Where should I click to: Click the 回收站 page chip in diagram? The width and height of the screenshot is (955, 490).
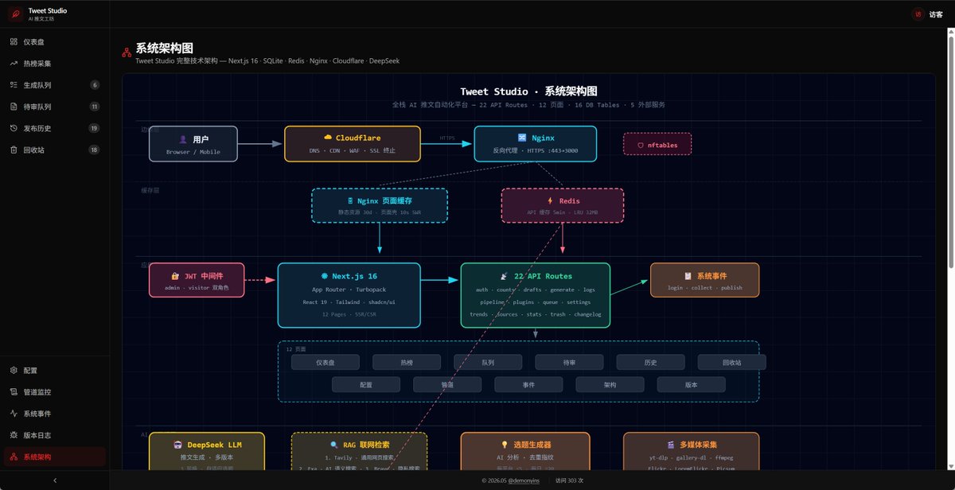pos(732,362)
